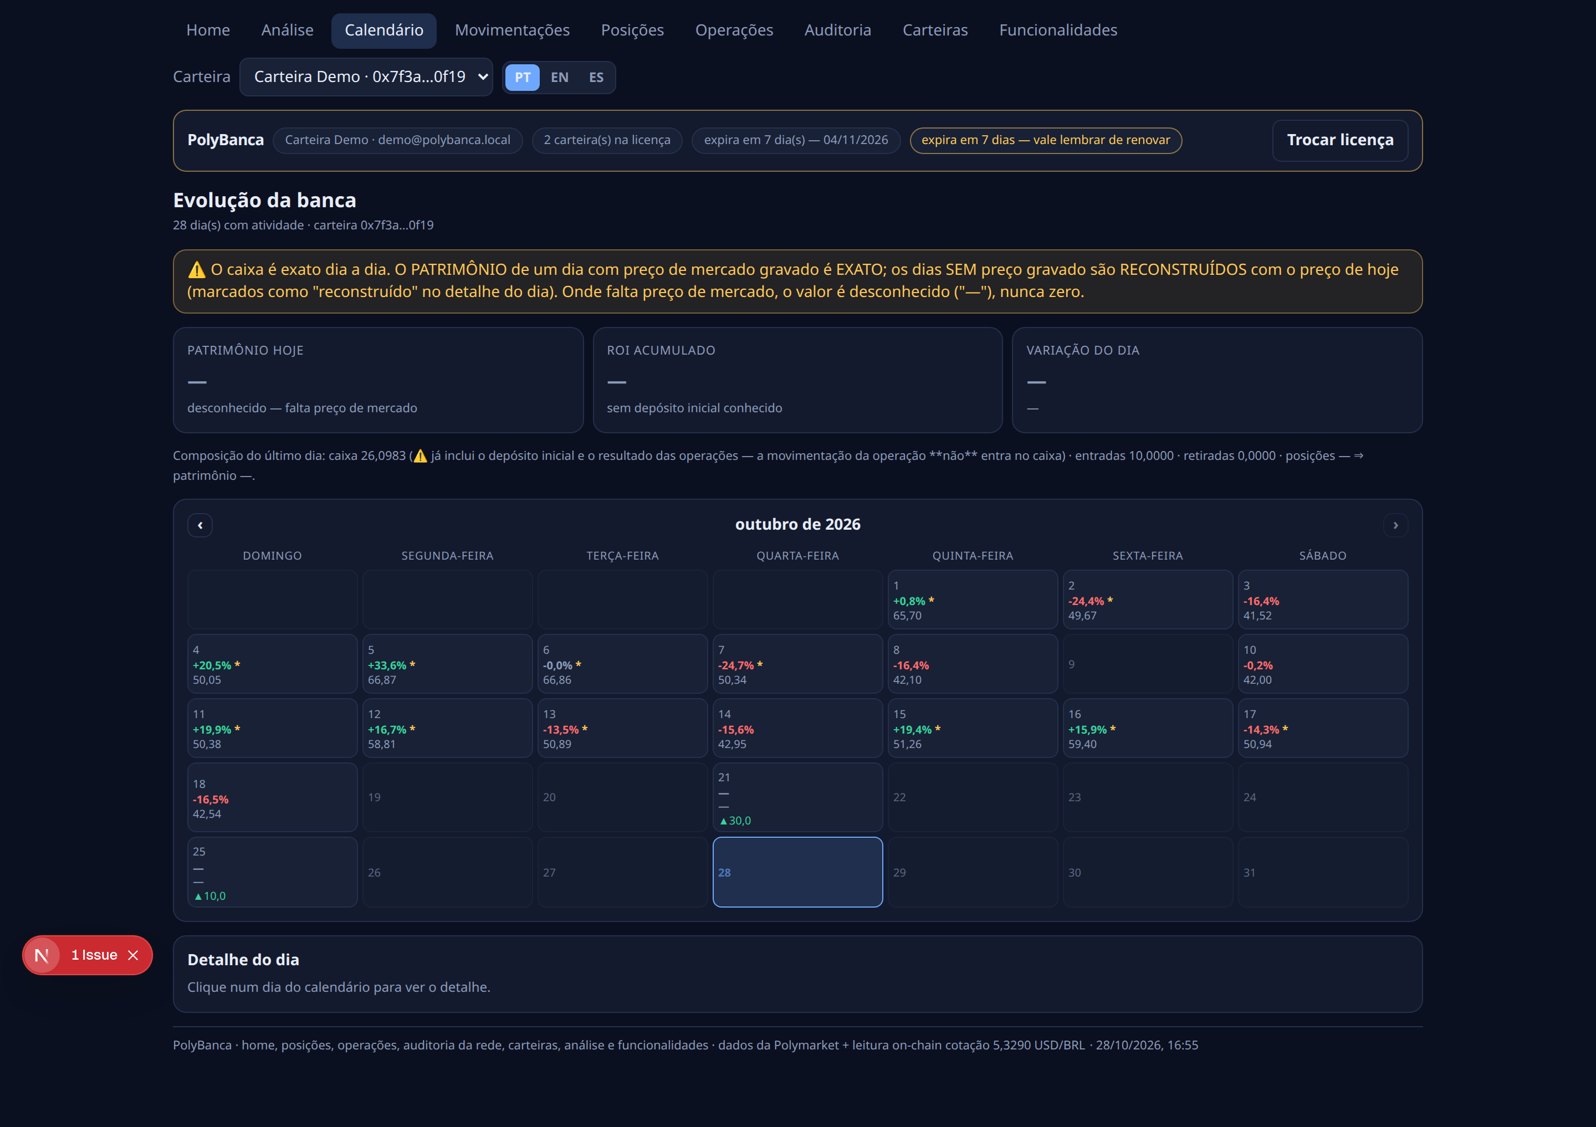
Task: Click the Trocar licença button
Action: (1339, 140)
